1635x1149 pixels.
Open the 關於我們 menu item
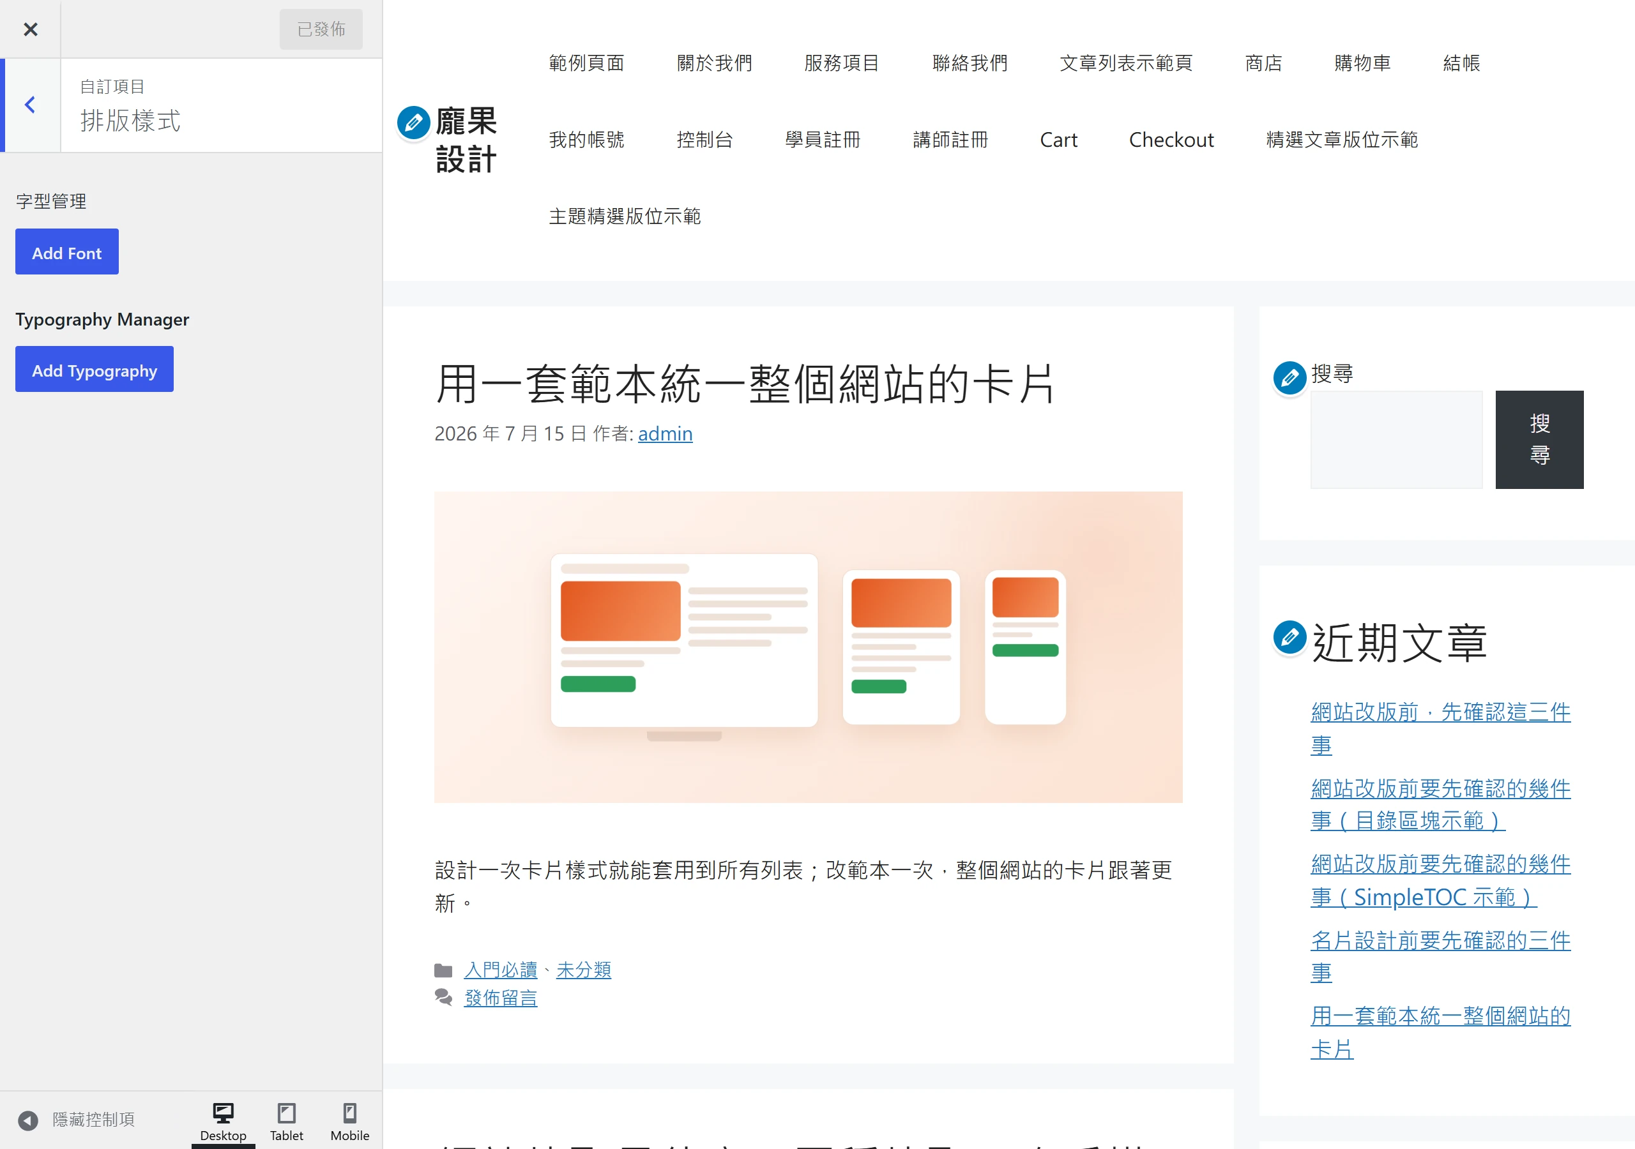(x=714, y=63)
